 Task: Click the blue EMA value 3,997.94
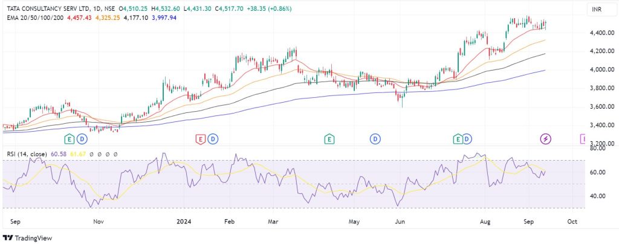coord(164,18)
